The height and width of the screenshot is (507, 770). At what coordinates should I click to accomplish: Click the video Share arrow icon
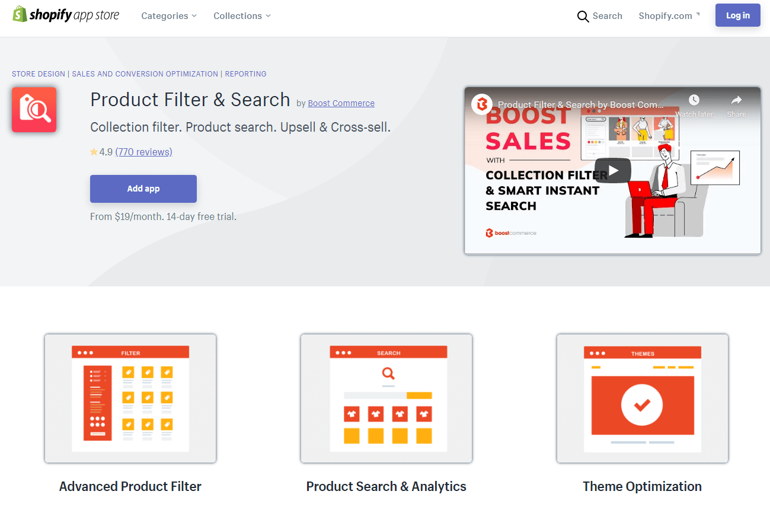click(736, 100)
